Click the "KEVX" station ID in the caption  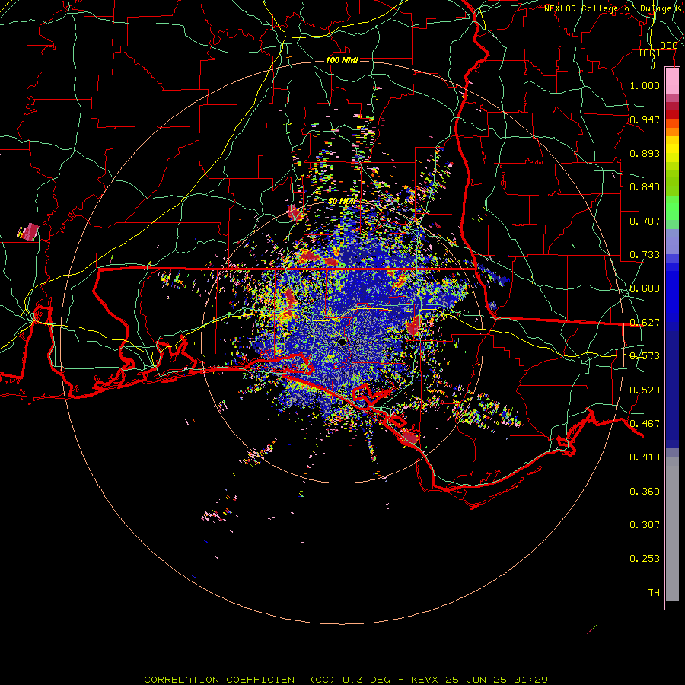pos(425,680)
